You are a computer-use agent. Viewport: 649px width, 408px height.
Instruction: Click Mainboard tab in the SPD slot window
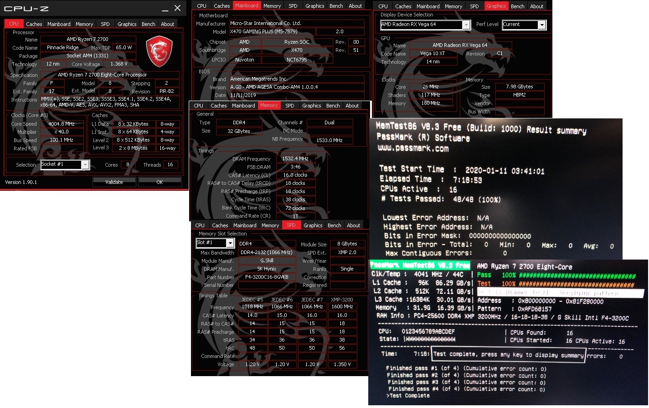(x=245, y=225)
